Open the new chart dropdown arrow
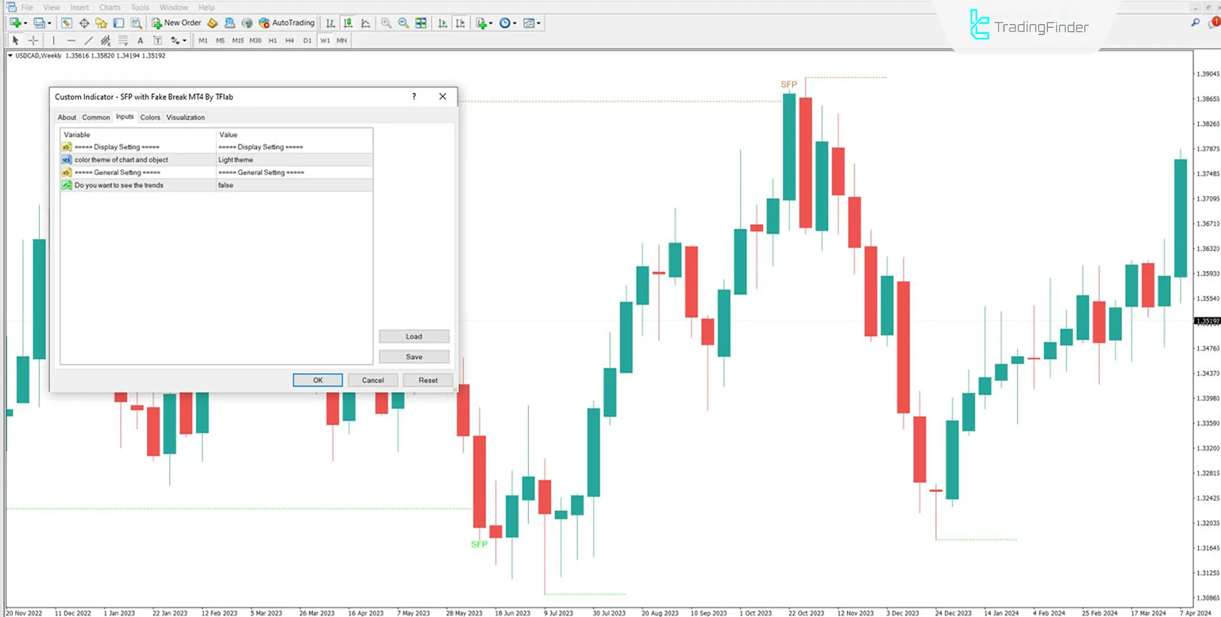The width and height of the screenshot is (1221, 617). pyautogui.click(x=25, y=24)
